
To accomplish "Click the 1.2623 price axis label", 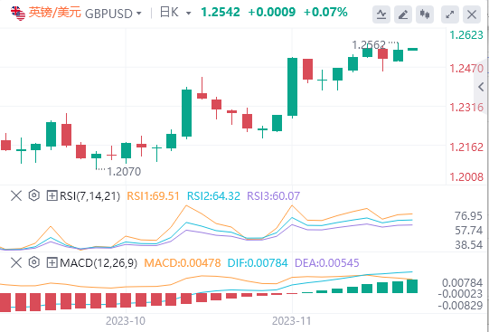I will pyautogui.click(x=466, y=35).
